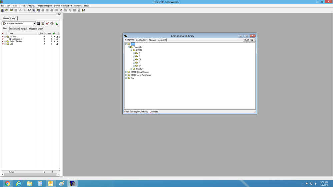Click the New Text File toolbar icon
The width and height of the screenshot is (333, 187).
click(x=2, y=10)
